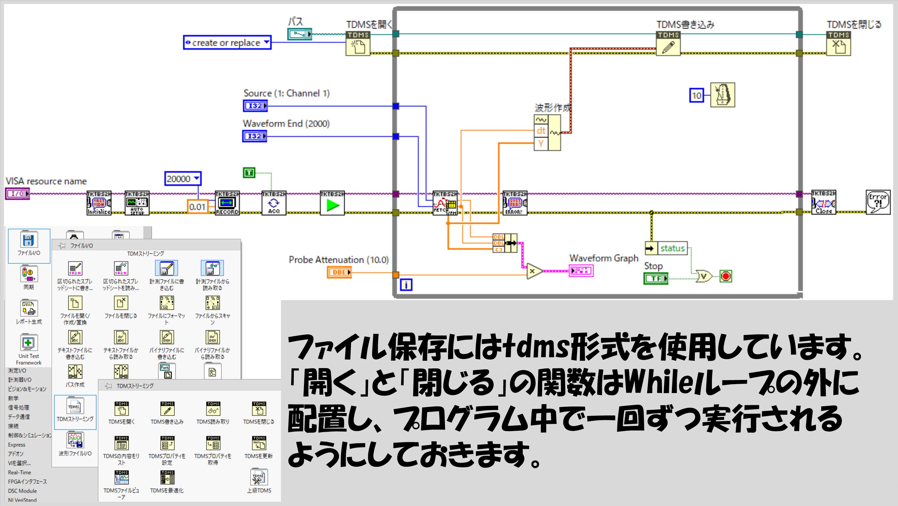
Task: Select the TKTBS2K RECORD configuration VI
Action: 227,203
